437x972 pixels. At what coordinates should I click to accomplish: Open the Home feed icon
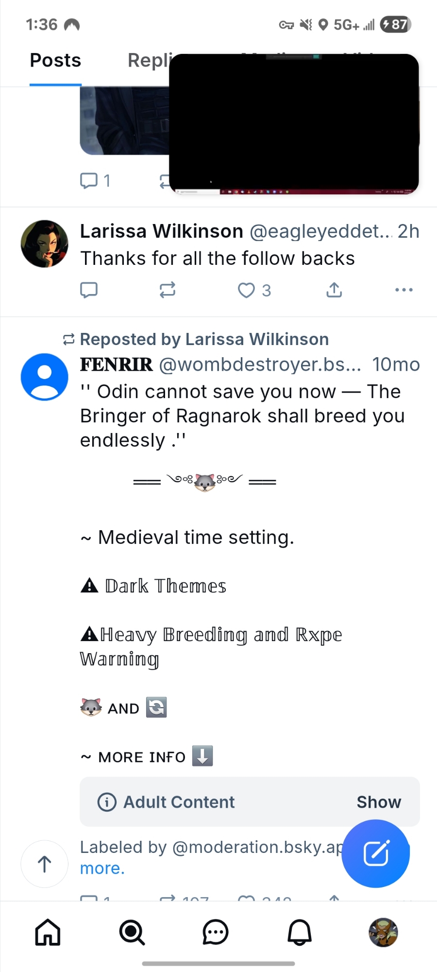(x=48, y=933)
